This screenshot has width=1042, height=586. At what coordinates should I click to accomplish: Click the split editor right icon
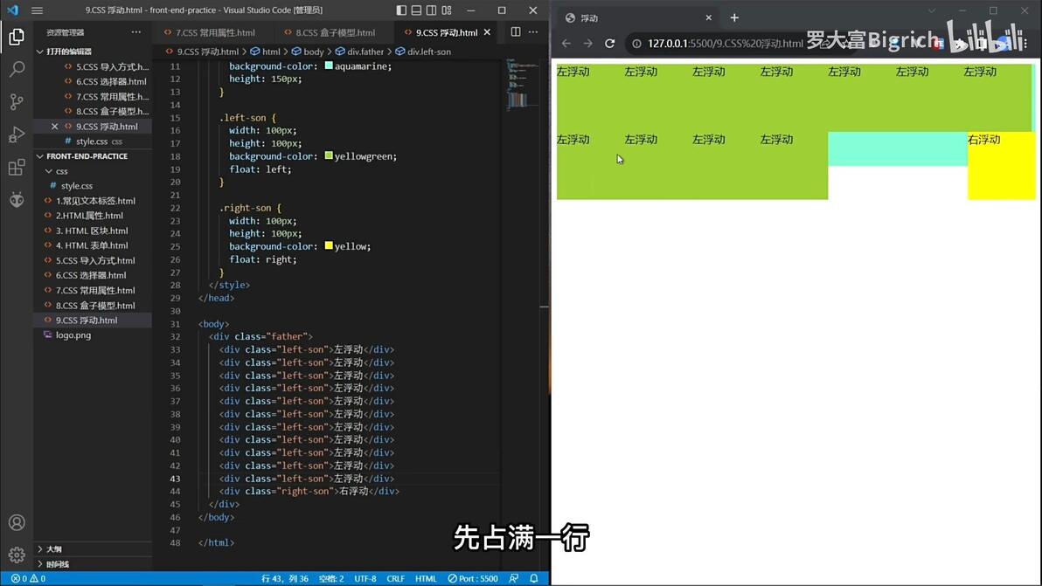[516, 31]
